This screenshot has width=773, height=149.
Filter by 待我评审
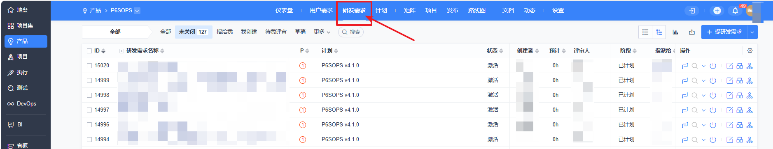[x=276, y=32]
